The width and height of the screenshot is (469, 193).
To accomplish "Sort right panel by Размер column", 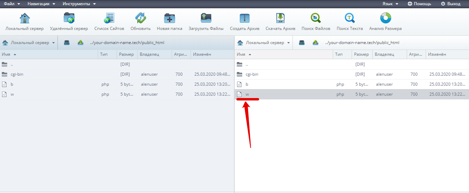I will [362, 54].
